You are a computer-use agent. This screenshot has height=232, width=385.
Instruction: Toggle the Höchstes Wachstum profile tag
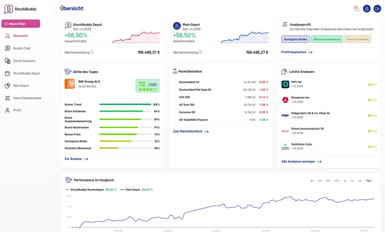[327, 39]
